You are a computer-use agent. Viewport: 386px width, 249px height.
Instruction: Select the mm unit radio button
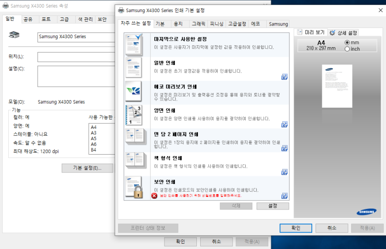point(347,42)
